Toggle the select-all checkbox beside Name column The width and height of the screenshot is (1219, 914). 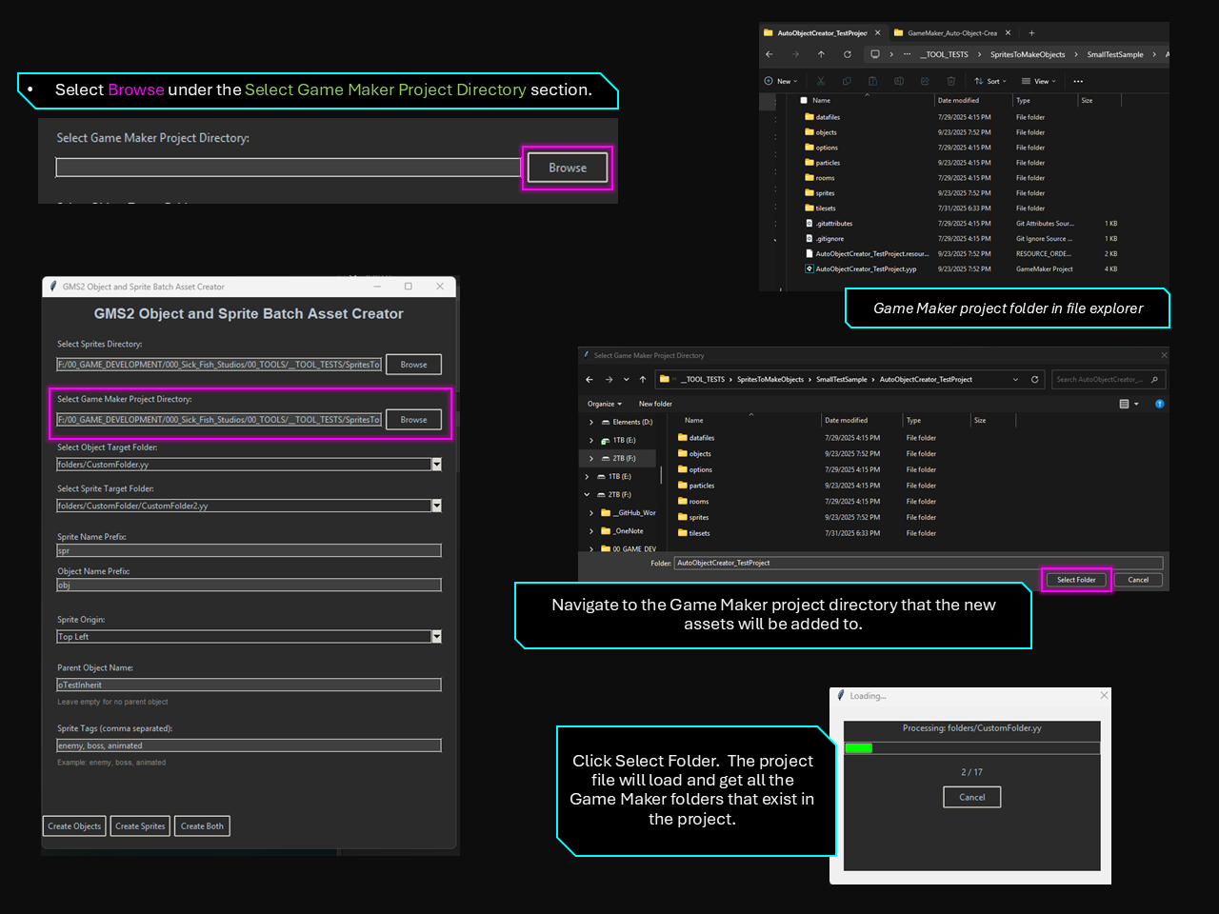(804, 100)
